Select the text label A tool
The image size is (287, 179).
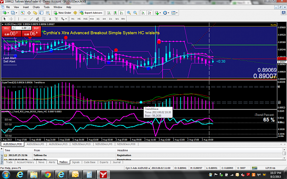point(50,19)
